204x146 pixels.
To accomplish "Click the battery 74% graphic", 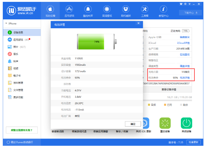I will [97, 41].
